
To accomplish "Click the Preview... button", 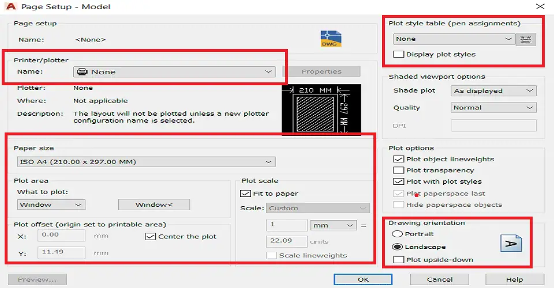I will click(38, 279).
